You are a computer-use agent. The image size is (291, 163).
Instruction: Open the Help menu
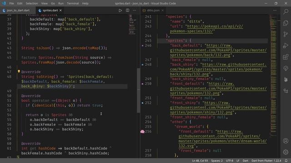click(85, 3)
